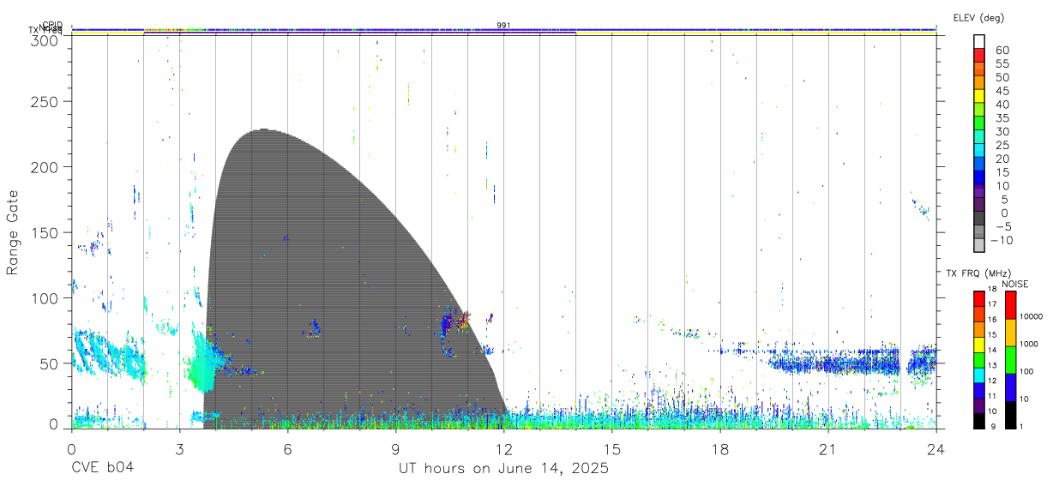
Task: Click Range Gate axis tick '250'
Action: pos(44,101)
